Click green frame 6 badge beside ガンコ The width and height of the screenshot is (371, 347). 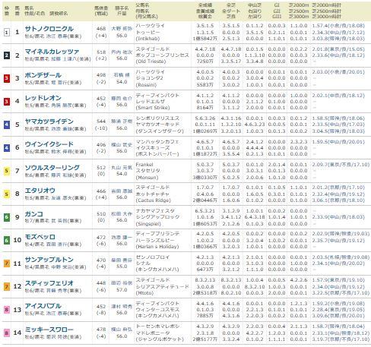7,217
